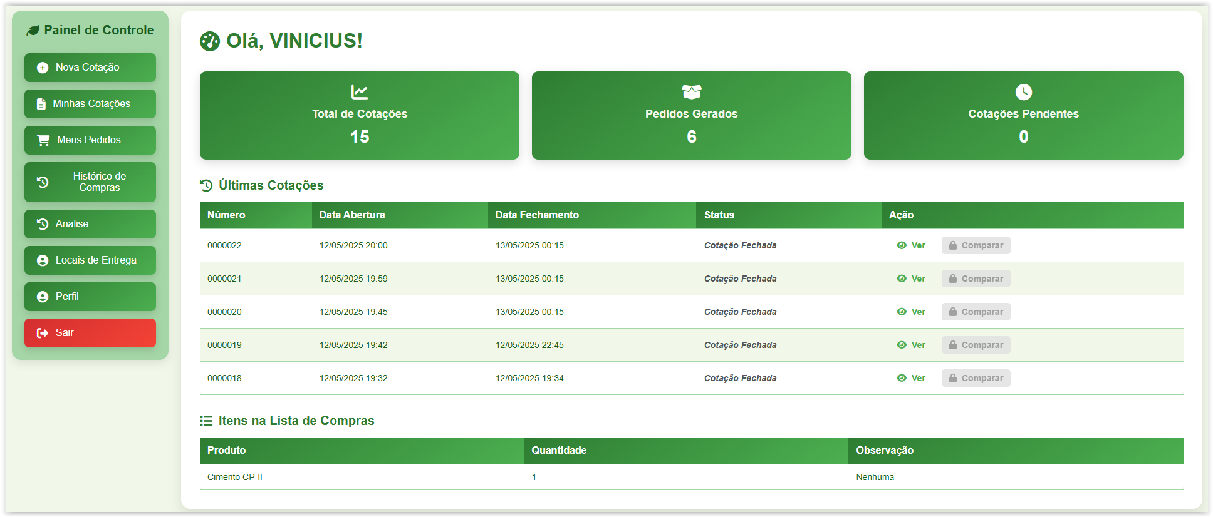Click Comparar label for quotation 0000021

[x=982, y=279]
